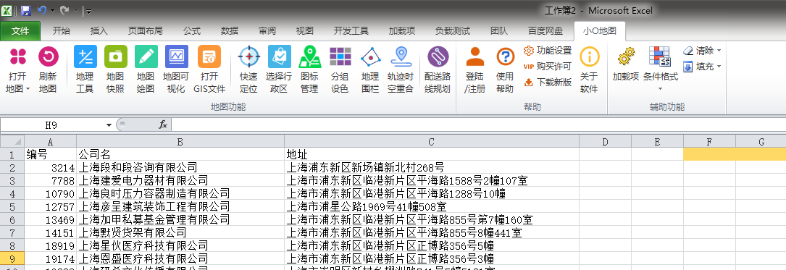
Task: Switch to the 页面布局 tab
Action: point(146,31)
